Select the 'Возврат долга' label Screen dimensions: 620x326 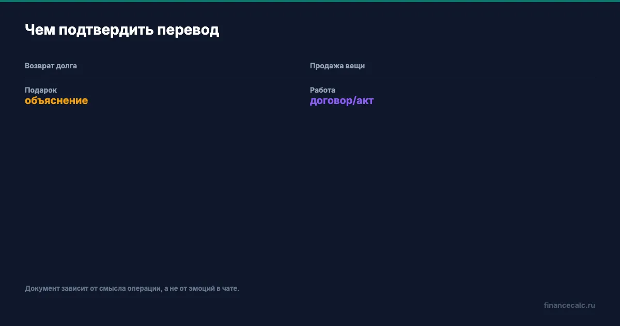51,66
